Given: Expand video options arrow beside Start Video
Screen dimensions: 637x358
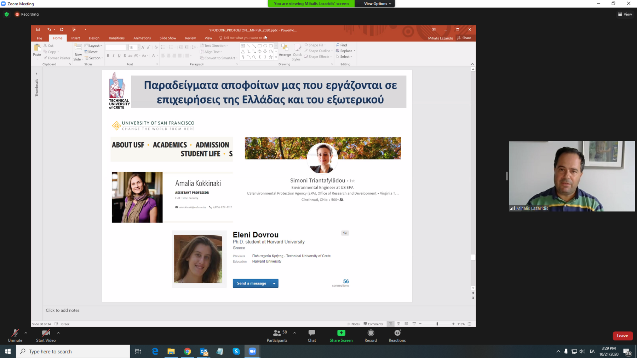Looking at the screenshot, I should pos(58,333).
